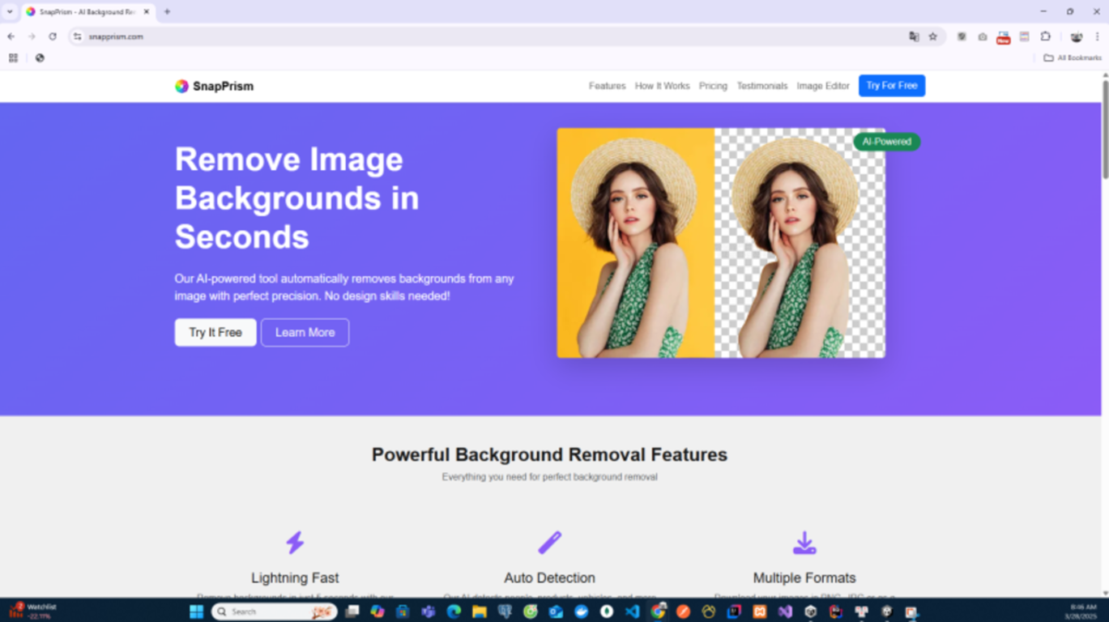Open Microsoft Edge from the taskbar
The width and height of the screenshot is (1109, 622).
click(x=454, y=611)
